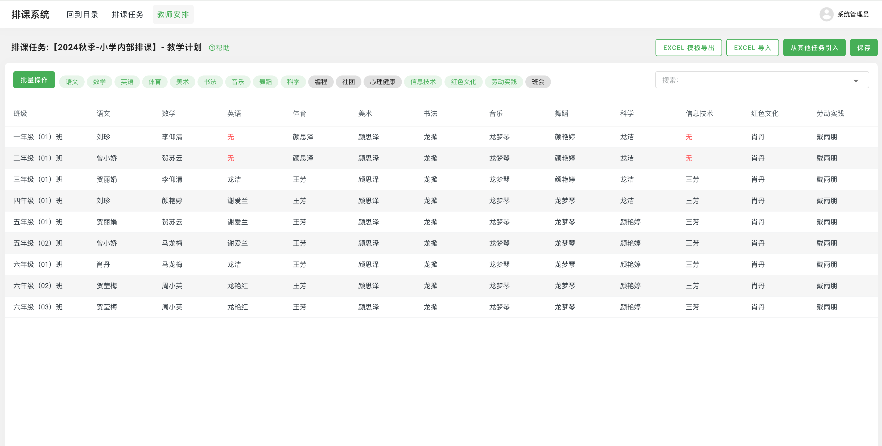Go to 回到目录 in the navigation
The width and height of the screenshot is (882, 446).
coord(82,14)
